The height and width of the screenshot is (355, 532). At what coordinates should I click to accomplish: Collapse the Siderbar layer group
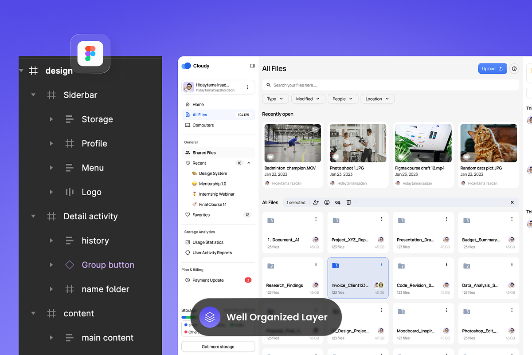tap(33, 95)
